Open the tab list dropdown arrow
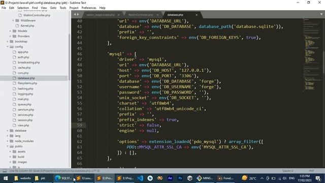Screen dimensions: 325x183 click(x=321, y=14)
